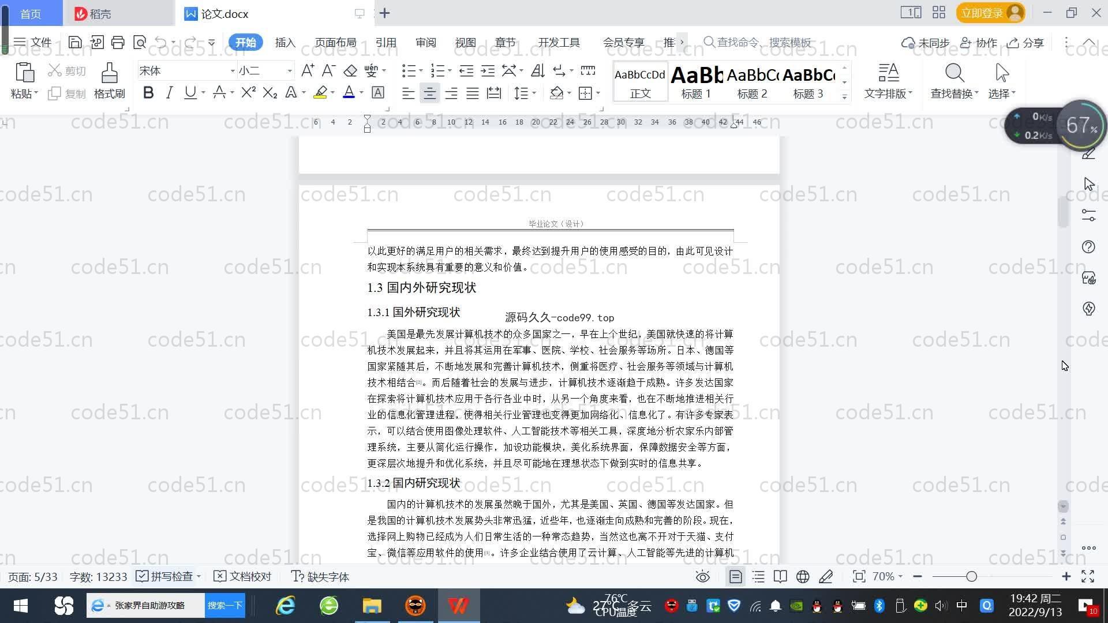Image resolution: width=1108 pixels, height=623 pixels.
Task: Open Find and Replace magnifier
Action: click(x=954, y=73)
